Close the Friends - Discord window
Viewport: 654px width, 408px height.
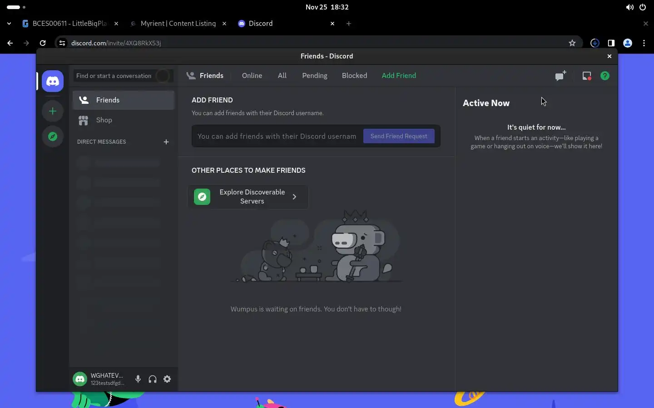(x=609, y=56)
